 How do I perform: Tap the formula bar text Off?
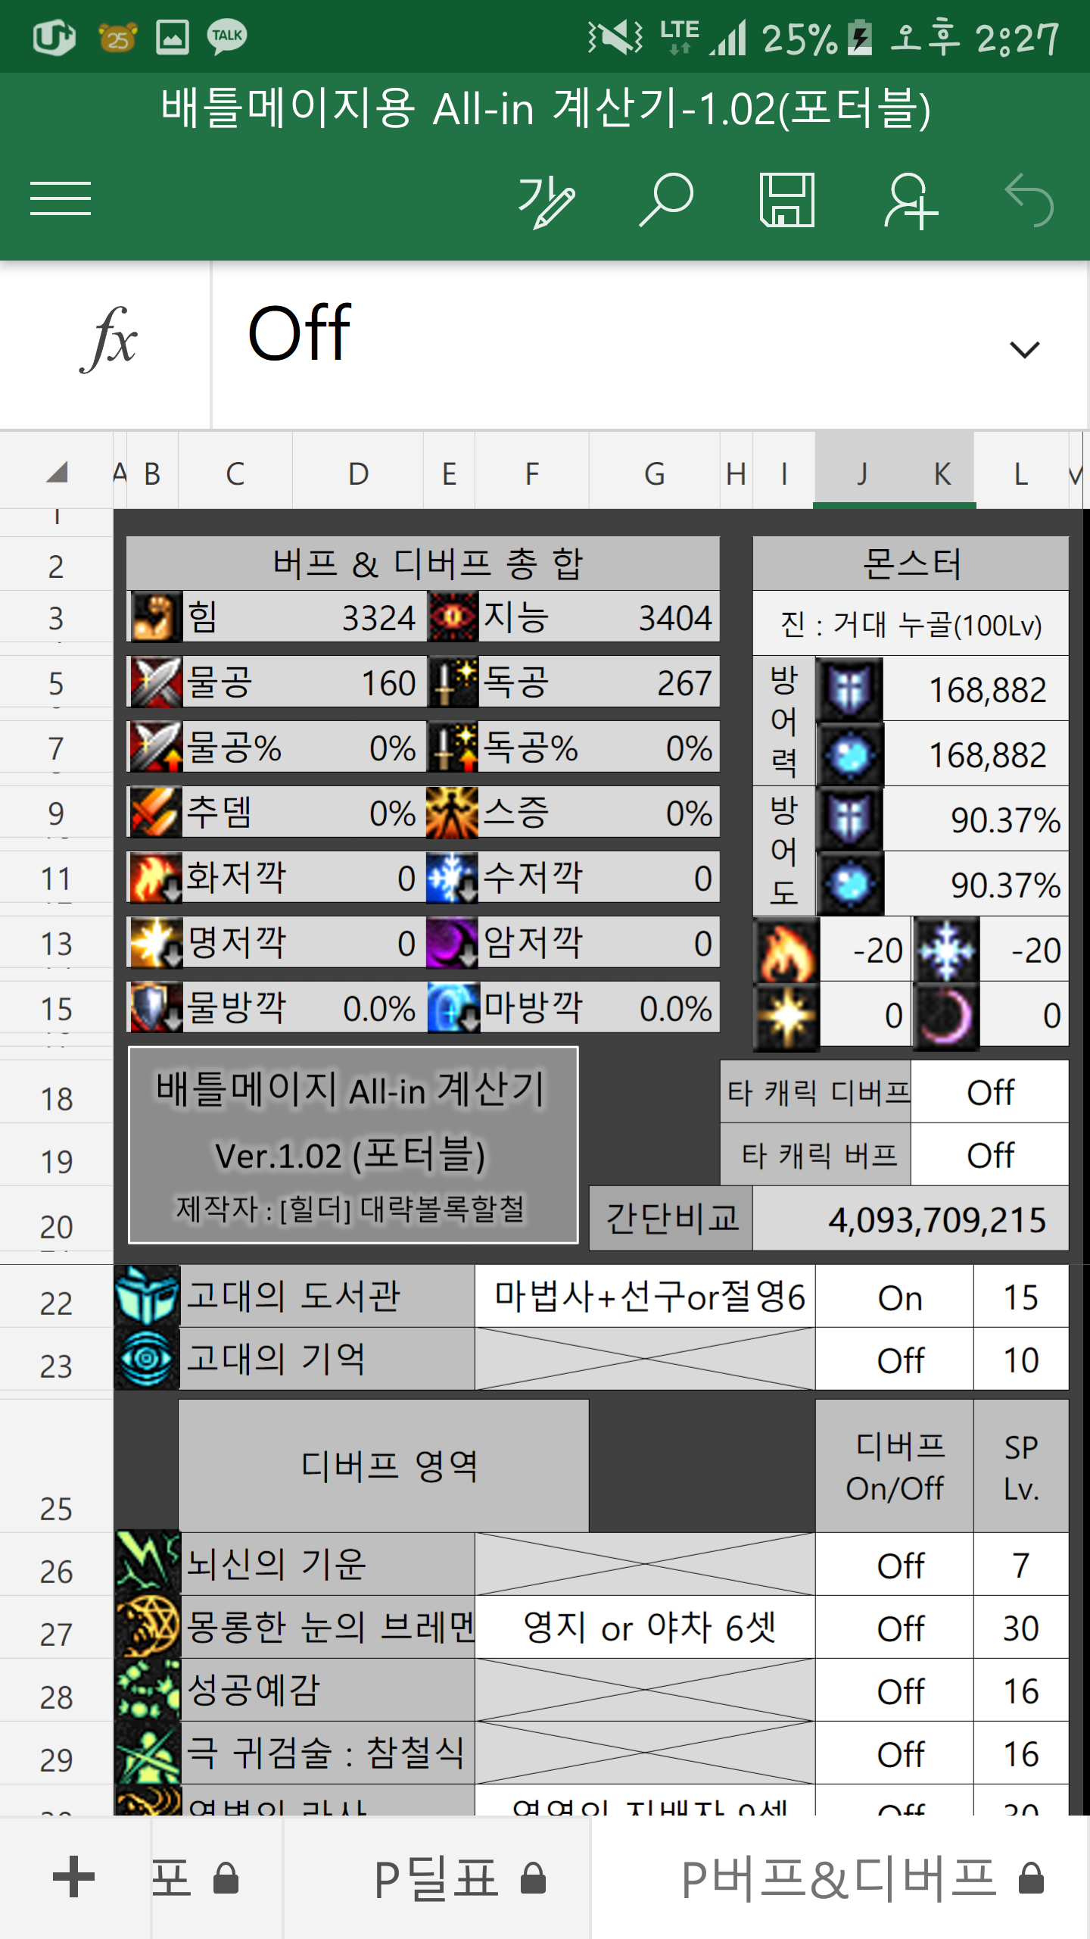point(300,333)
